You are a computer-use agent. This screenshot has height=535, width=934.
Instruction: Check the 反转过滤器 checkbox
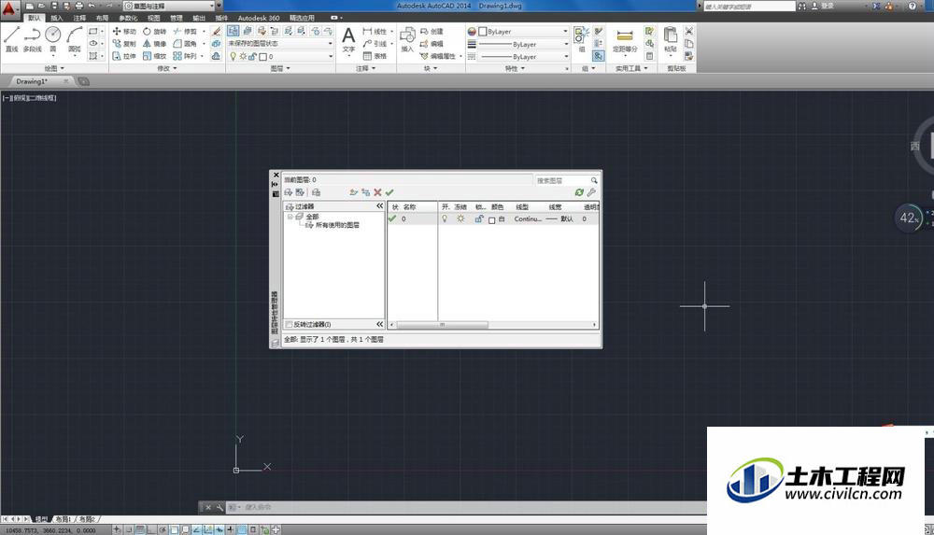coord(289,325)
